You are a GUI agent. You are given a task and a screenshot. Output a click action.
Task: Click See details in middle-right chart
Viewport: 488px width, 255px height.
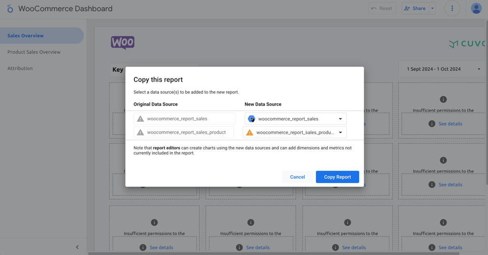pyautogui.click(x=450, y=185)
